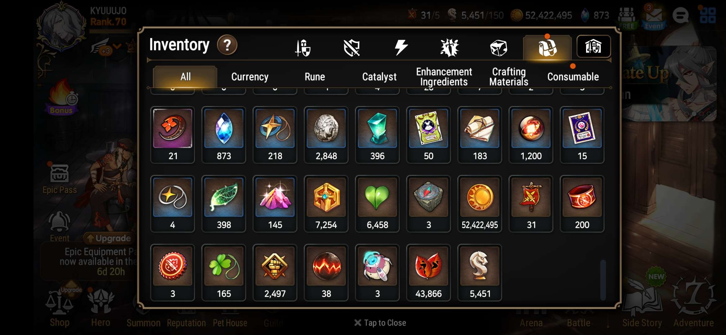This screenshot has width=726, height=335.
Task: Switch to the Crafting Materials tab
Action: point(509,77)
